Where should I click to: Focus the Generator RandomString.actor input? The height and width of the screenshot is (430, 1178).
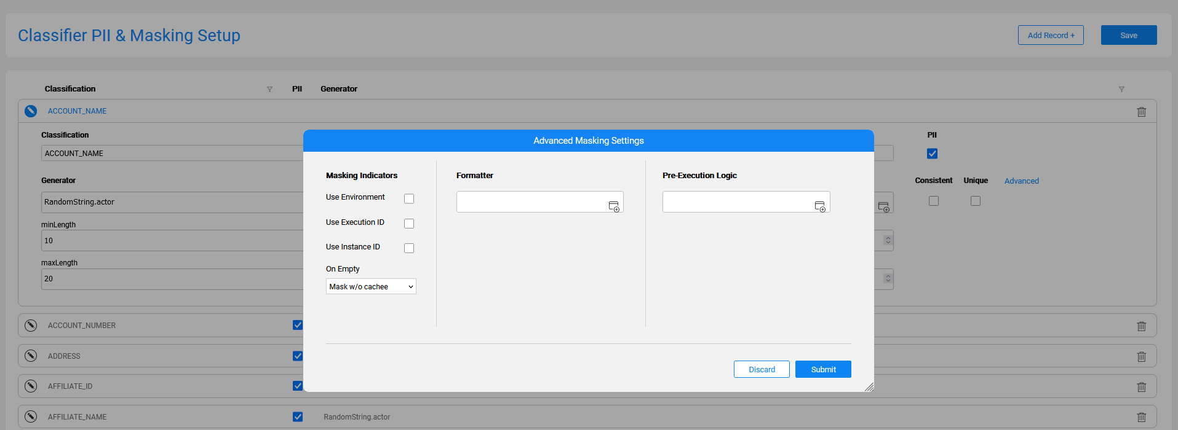tap(172, 202)
